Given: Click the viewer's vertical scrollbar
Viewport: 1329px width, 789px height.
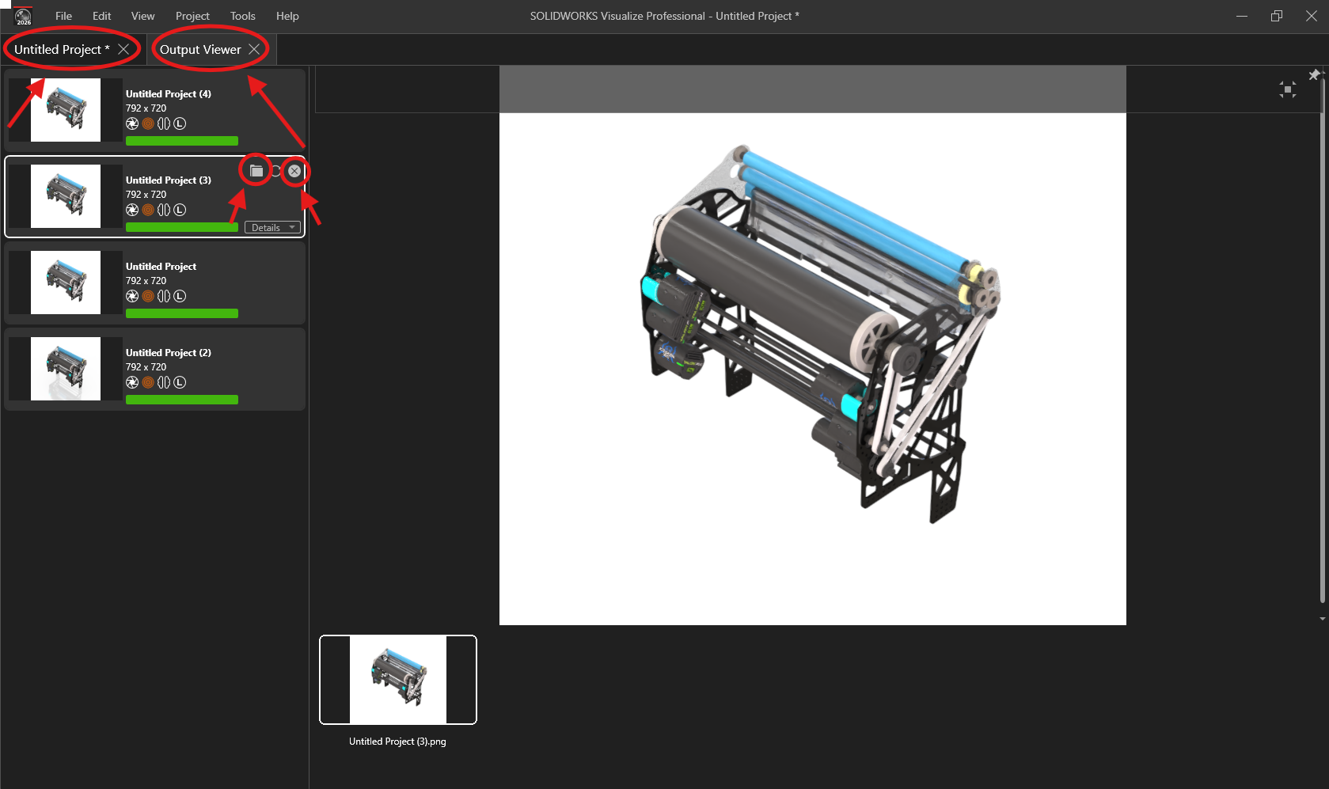Looking at the screenshot, I should pos(1323,340).
